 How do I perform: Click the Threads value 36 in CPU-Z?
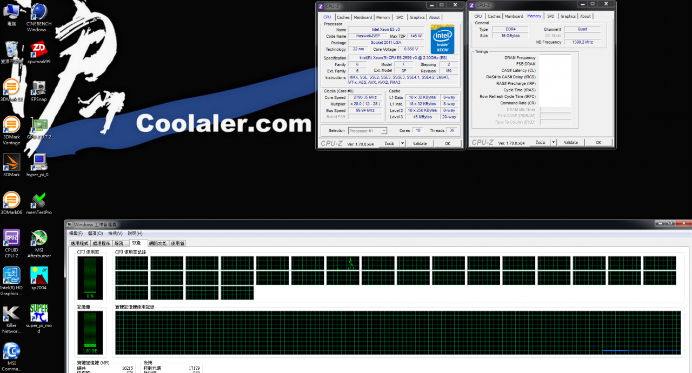click(453, 131)
